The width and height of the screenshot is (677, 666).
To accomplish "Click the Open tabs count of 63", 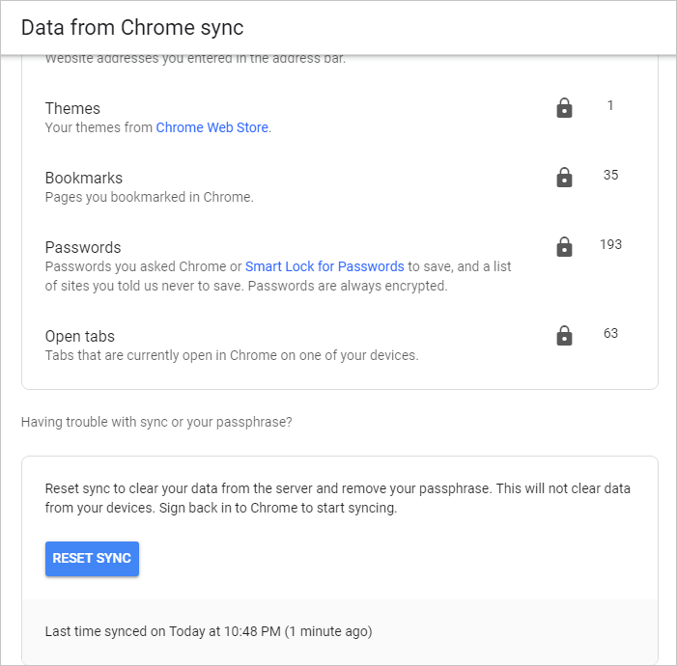I will coord(610,333).
